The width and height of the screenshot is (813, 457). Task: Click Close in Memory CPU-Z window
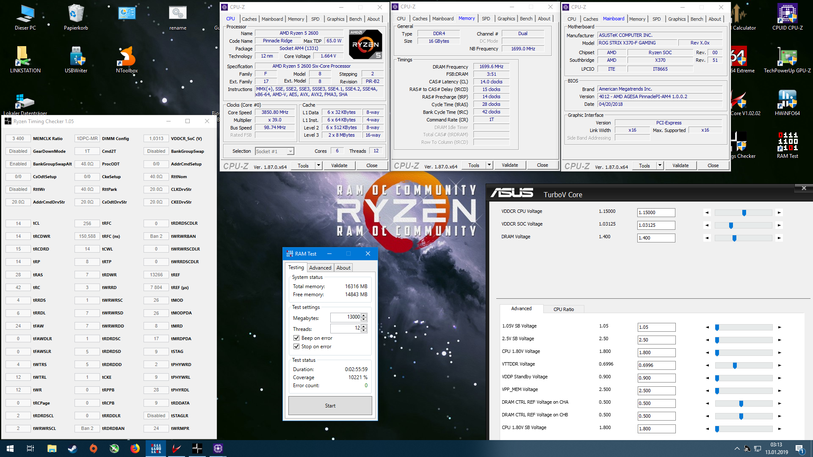(x=542, y=165)
